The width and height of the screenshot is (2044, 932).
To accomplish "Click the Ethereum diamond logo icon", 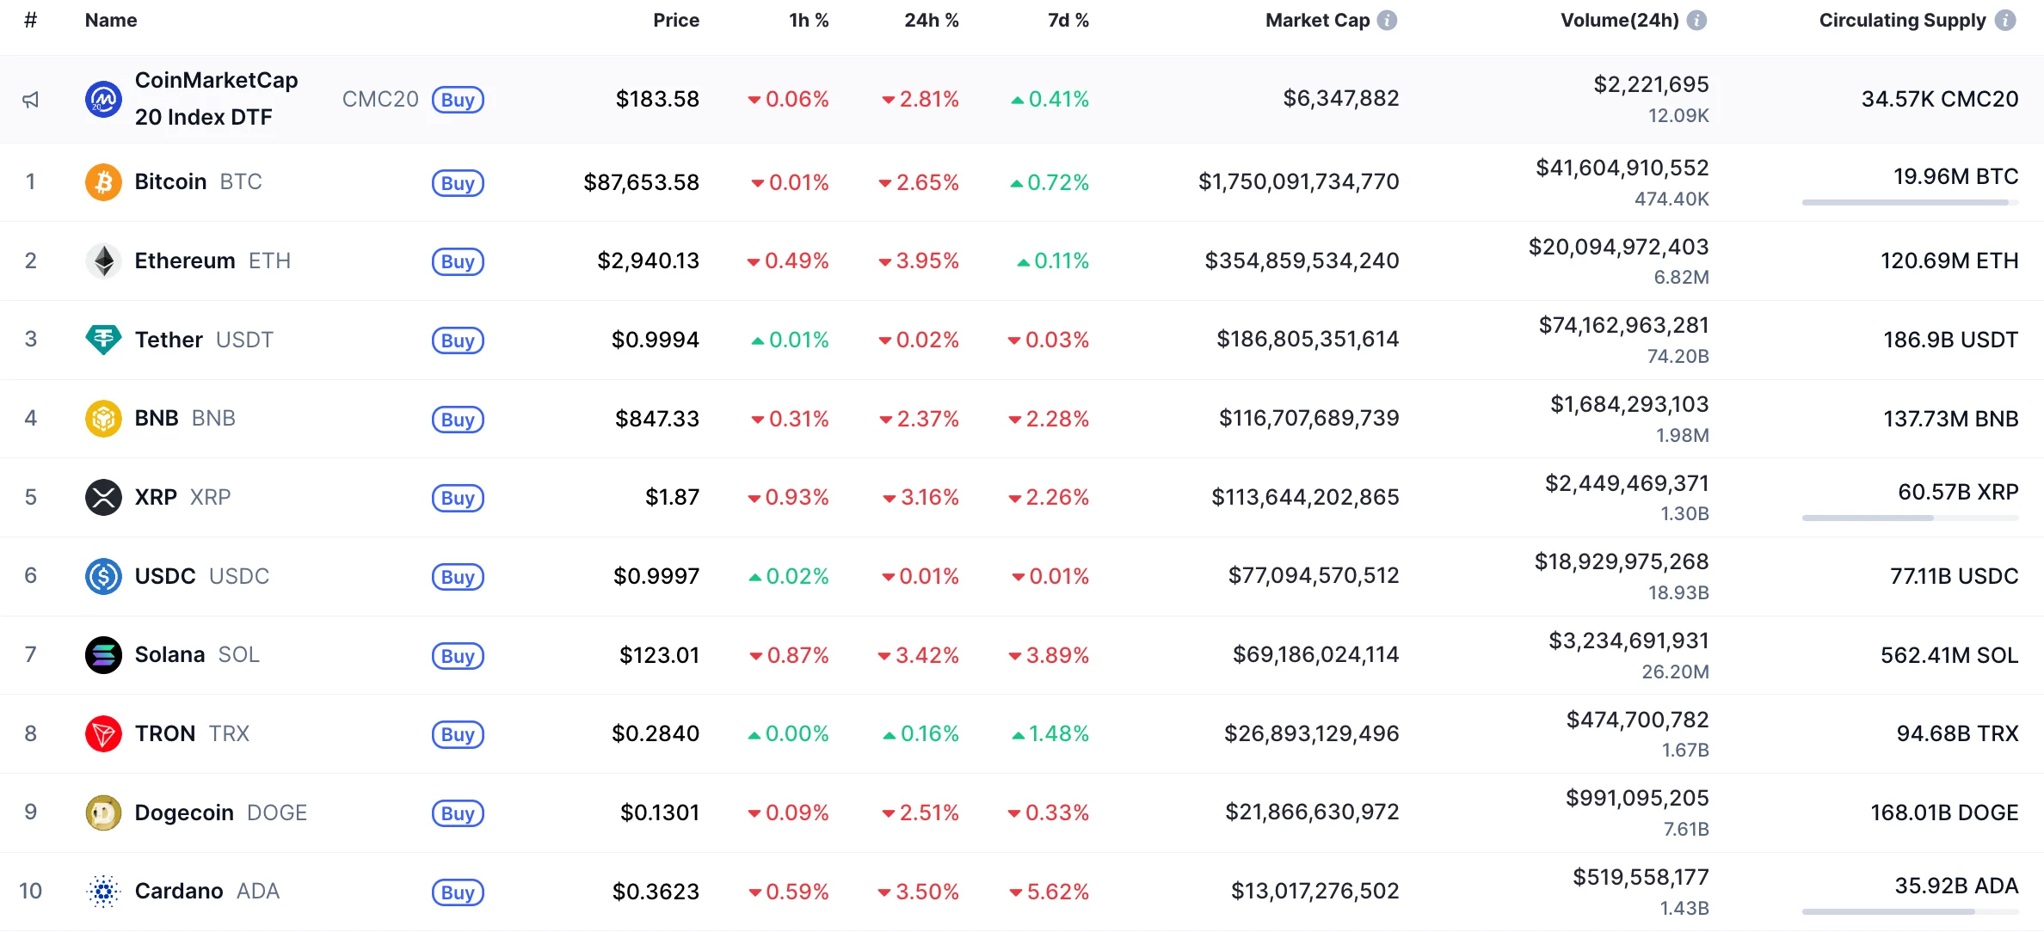I will [103, 261].
